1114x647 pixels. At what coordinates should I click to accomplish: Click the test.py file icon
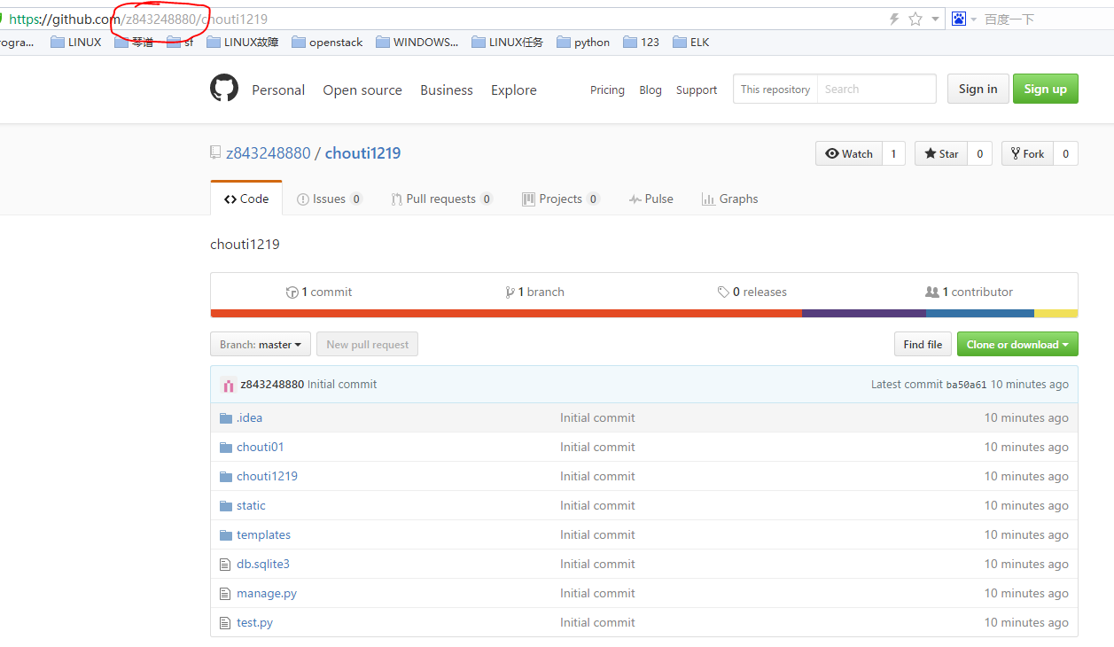[225, 622]
